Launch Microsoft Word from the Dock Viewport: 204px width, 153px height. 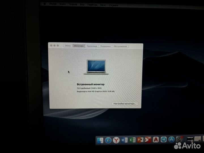coord(124,140)
